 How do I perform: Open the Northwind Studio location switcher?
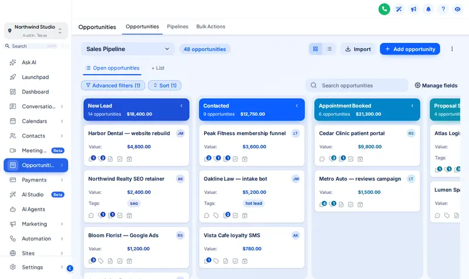(x=36, y=31)
